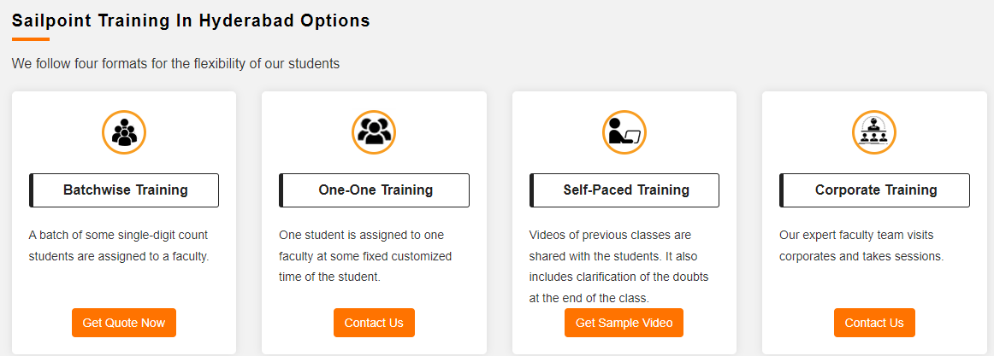Click the Self-Paced Training description about videos
This screenshot has height=356, width=994.
(x=618, y=266)
